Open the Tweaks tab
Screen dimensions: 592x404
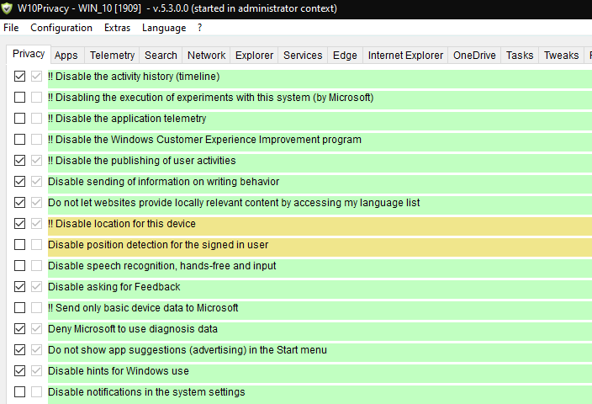coord(561,56)
